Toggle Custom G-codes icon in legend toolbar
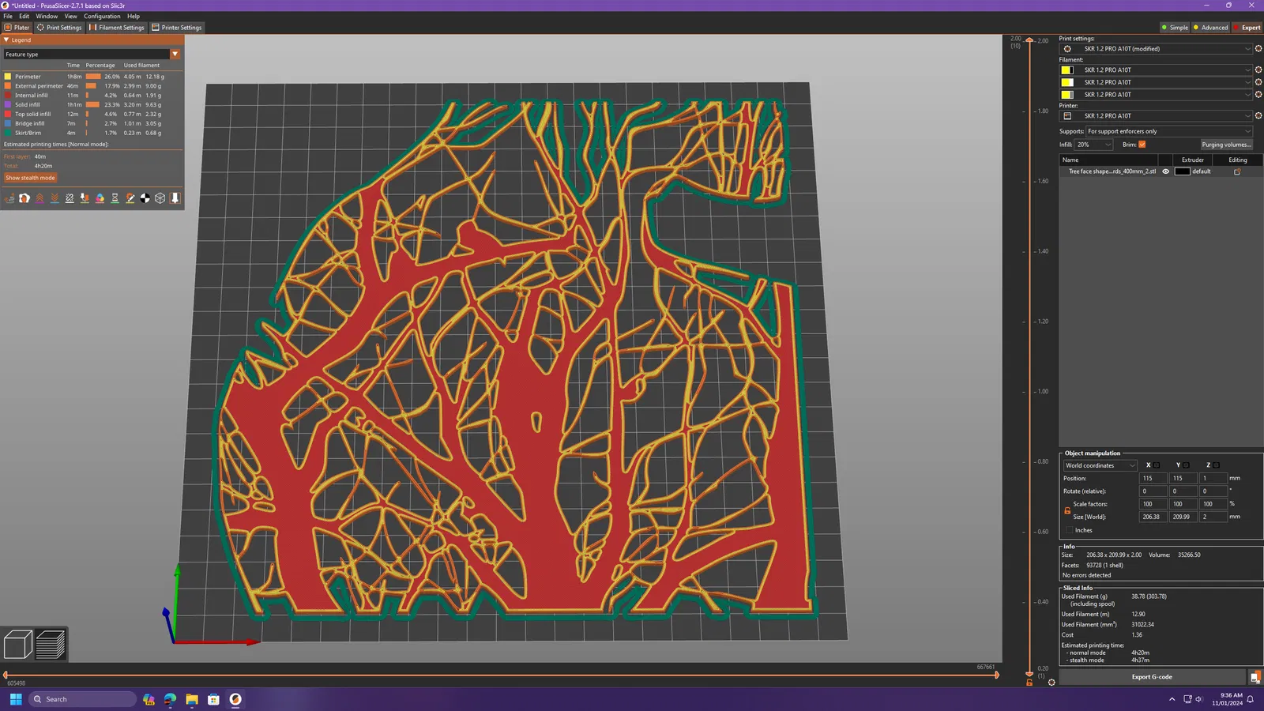The width and height of the screenshot is (1264, 711). click(130, 198)
